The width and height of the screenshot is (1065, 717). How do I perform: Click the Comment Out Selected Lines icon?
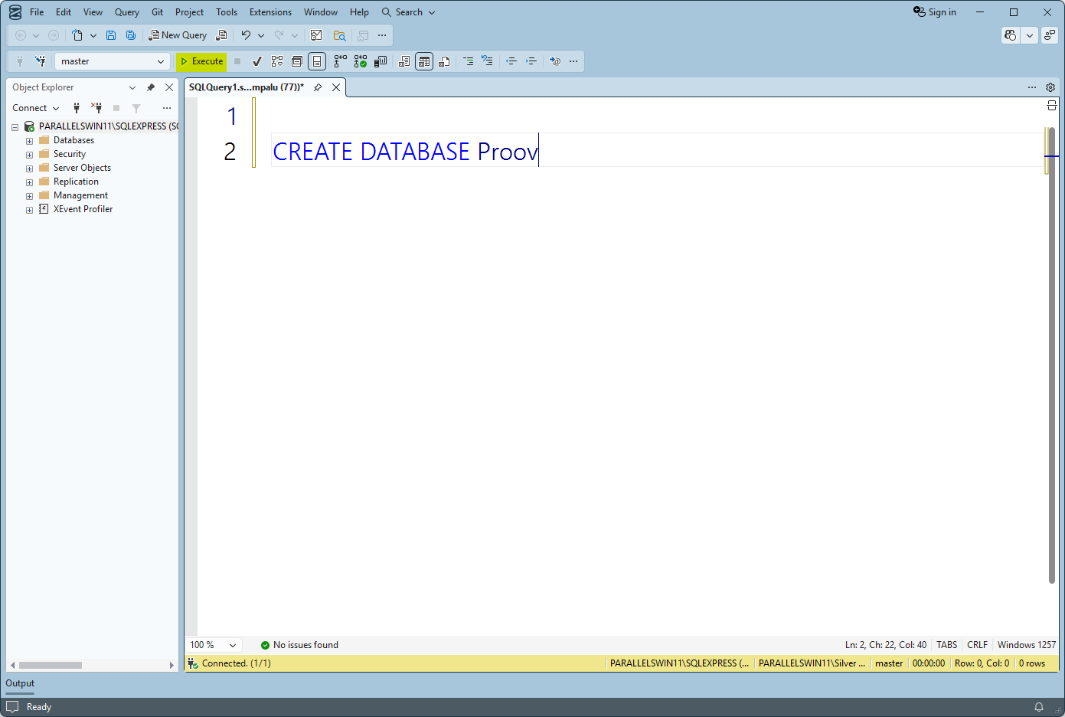tap(468, 61)
